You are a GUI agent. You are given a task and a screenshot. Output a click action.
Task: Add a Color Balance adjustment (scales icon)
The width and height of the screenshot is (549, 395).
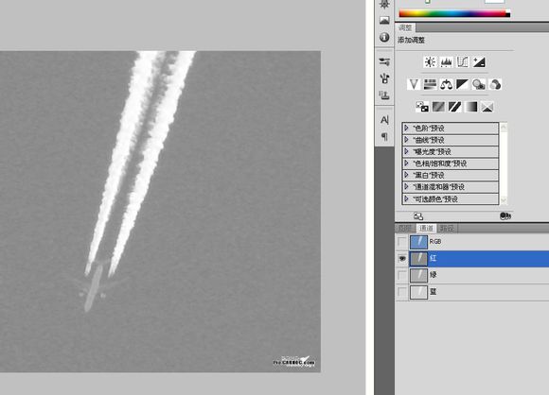point(446,84)
